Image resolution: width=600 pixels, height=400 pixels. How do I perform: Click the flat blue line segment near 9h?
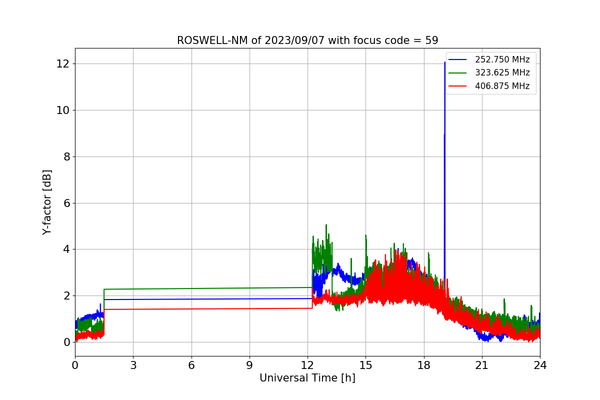tap(249, 298)
